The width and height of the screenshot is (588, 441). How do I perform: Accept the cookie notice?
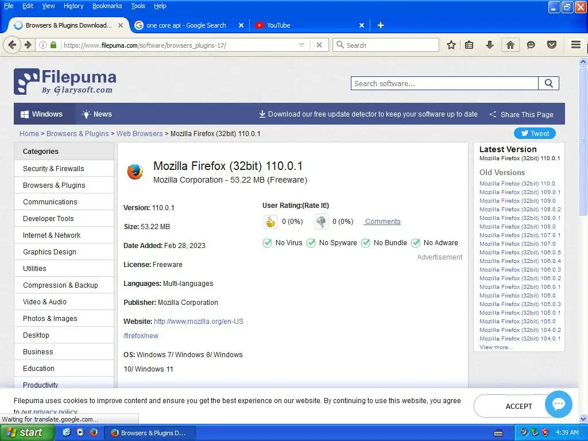519,406
